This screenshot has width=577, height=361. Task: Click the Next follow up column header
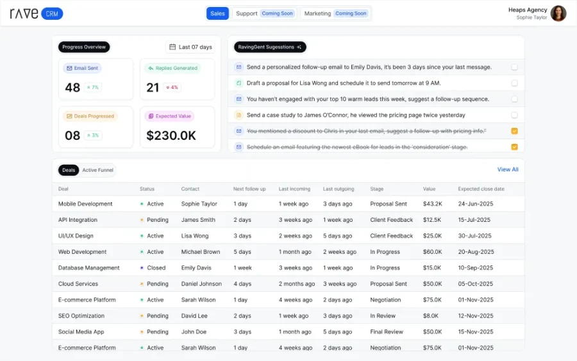pyautogui.click(x=249, y=189)
